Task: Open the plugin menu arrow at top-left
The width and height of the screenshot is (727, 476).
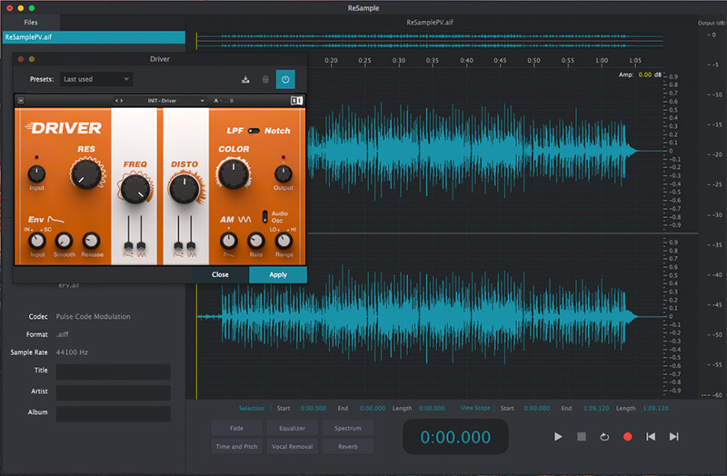Action: point(20,100)
